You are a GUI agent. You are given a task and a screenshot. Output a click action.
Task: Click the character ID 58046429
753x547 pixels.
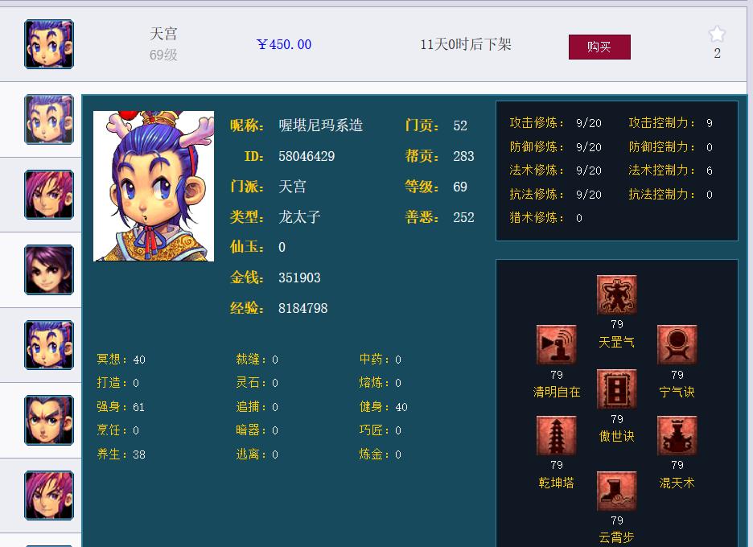[x=307, y=156]
